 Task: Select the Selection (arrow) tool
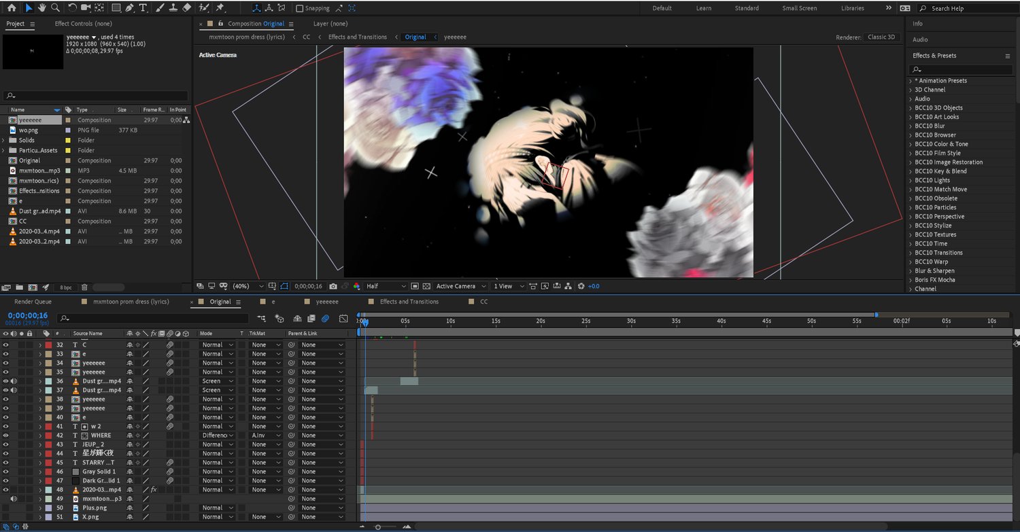coord(29,8)
